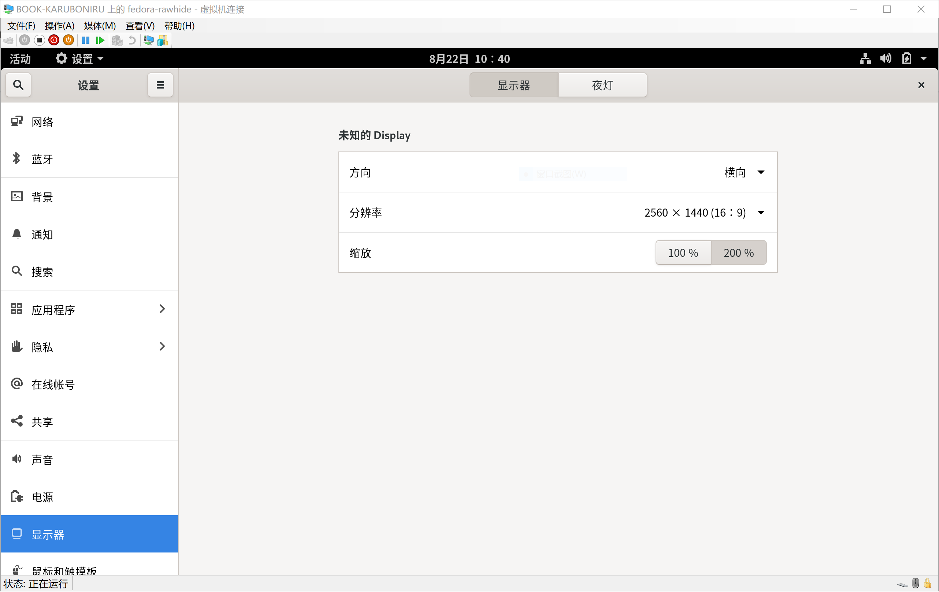Click the Checkpoint server icon

(117, 40)
